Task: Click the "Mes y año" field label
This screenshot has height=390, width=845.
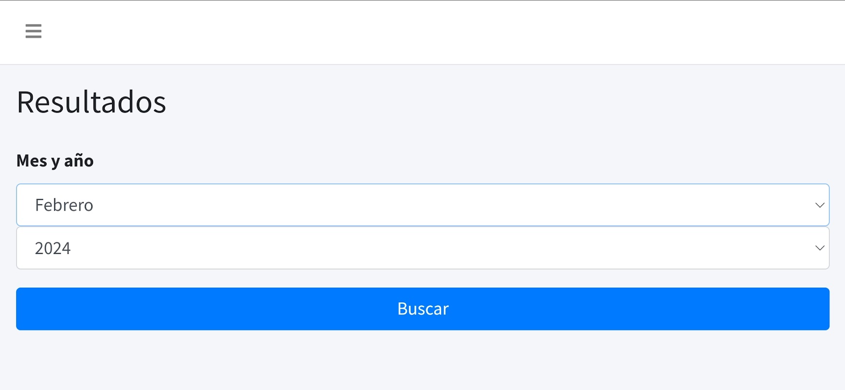Action: click(x=55, y=161)
